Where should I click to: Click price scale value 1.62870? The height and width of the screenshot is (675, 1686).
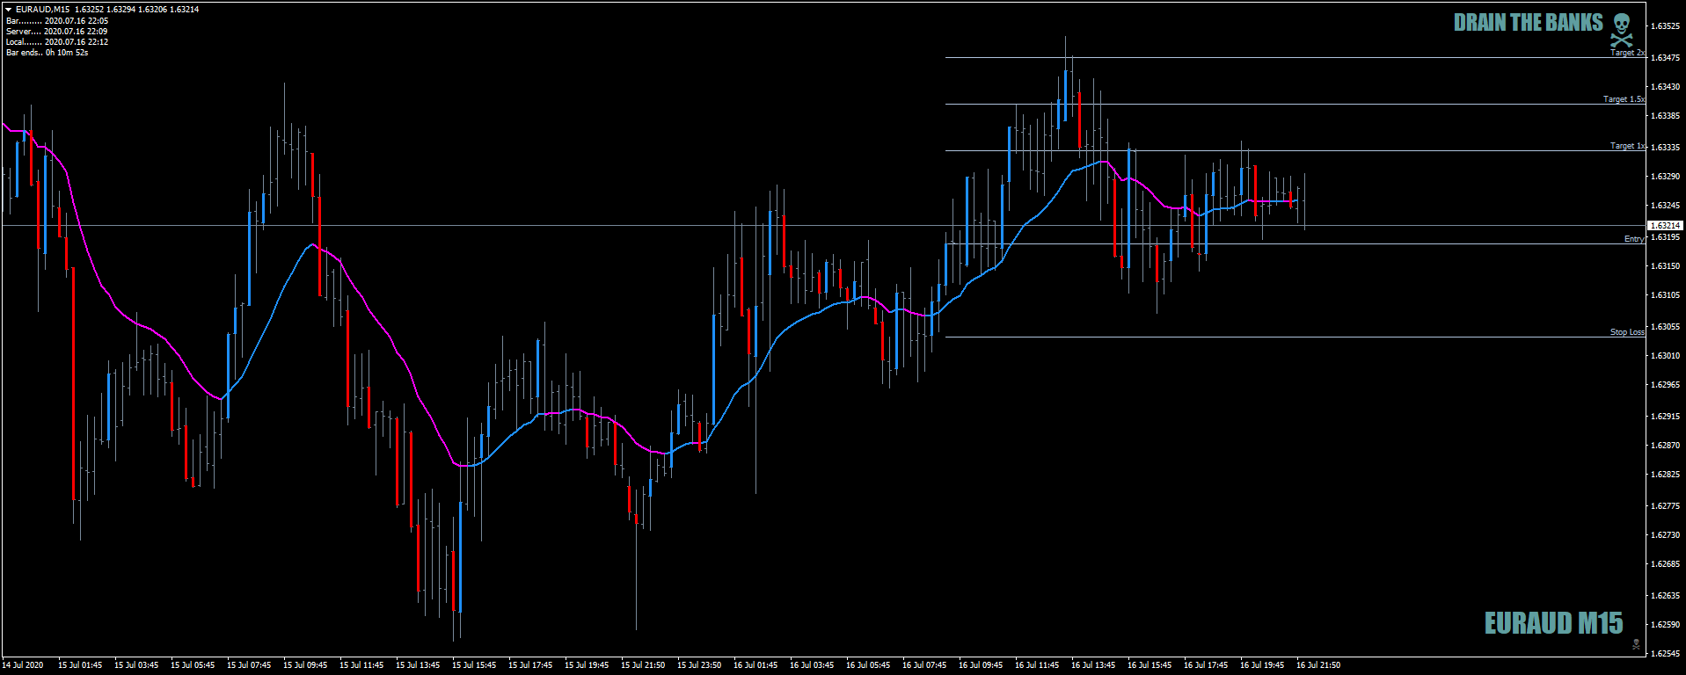pos(1666,446)
